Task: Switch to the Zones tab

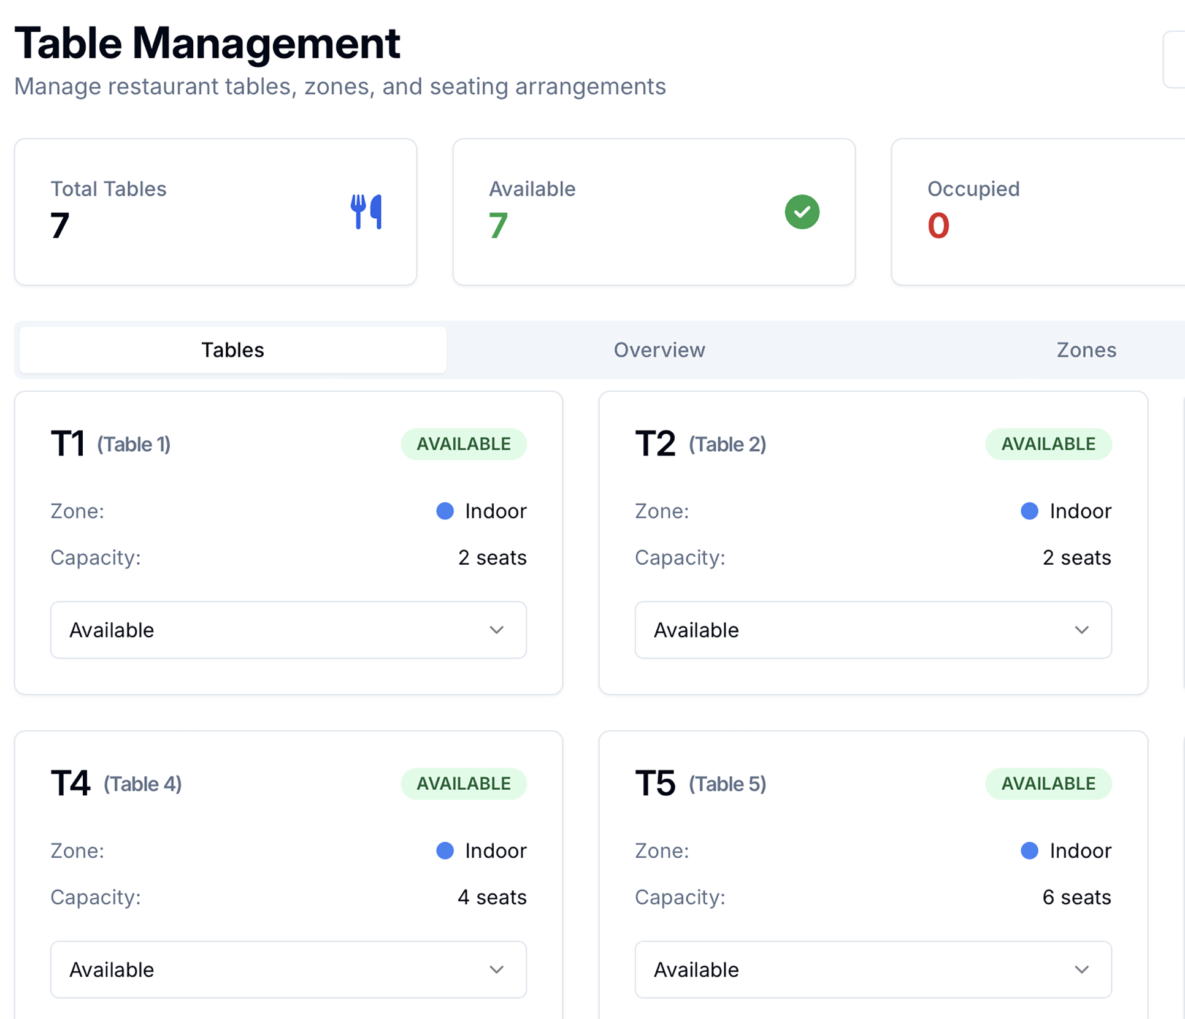Action: pos(1086,349)
